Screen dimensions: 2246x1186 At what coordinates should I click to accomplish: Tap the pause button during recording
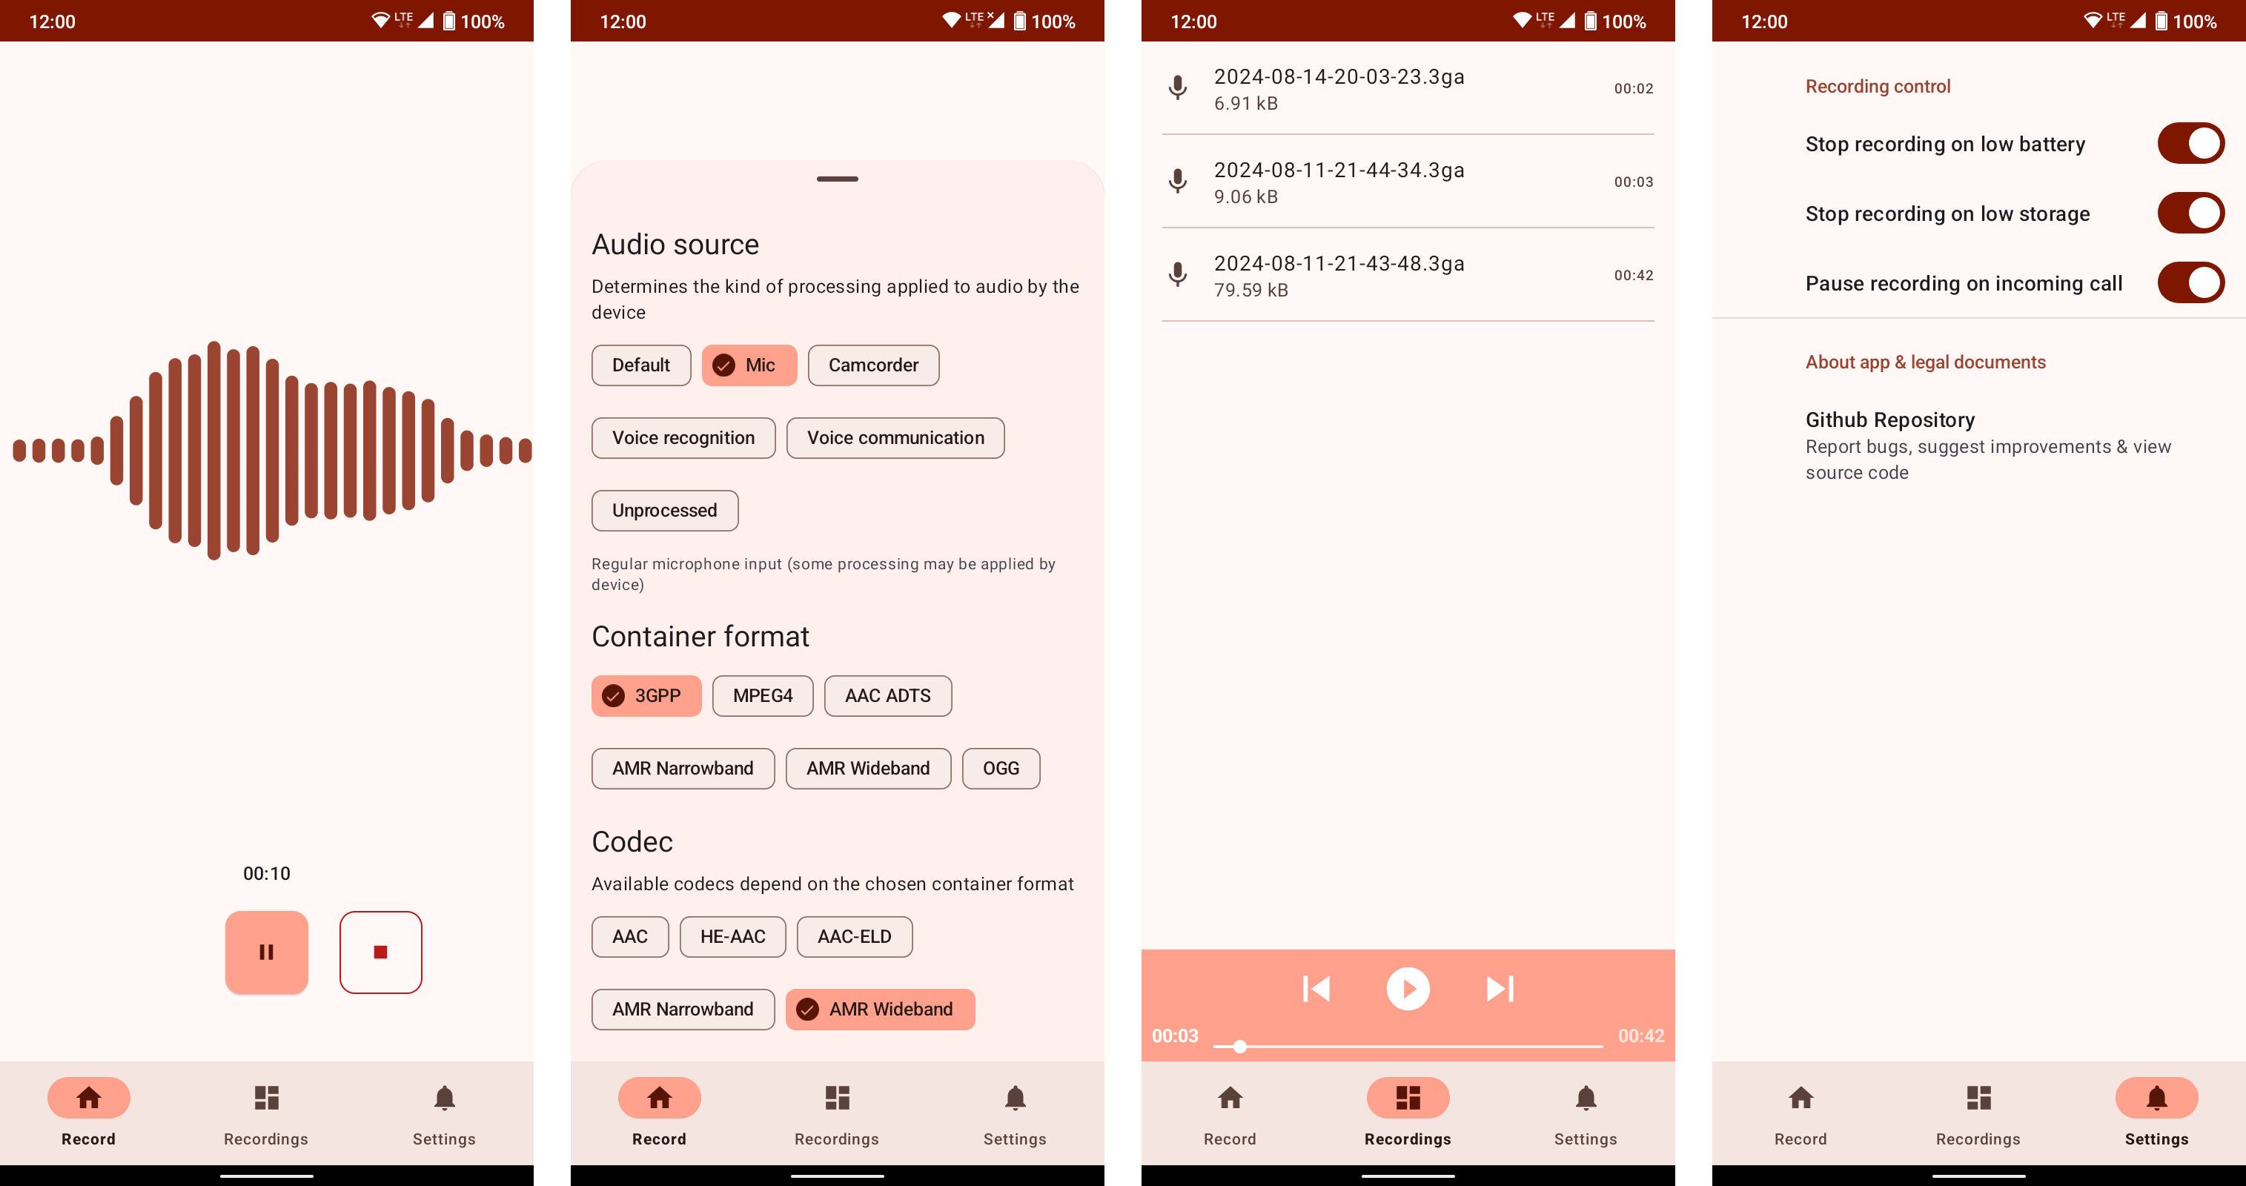pyautogui.click(x=266, y=953)
